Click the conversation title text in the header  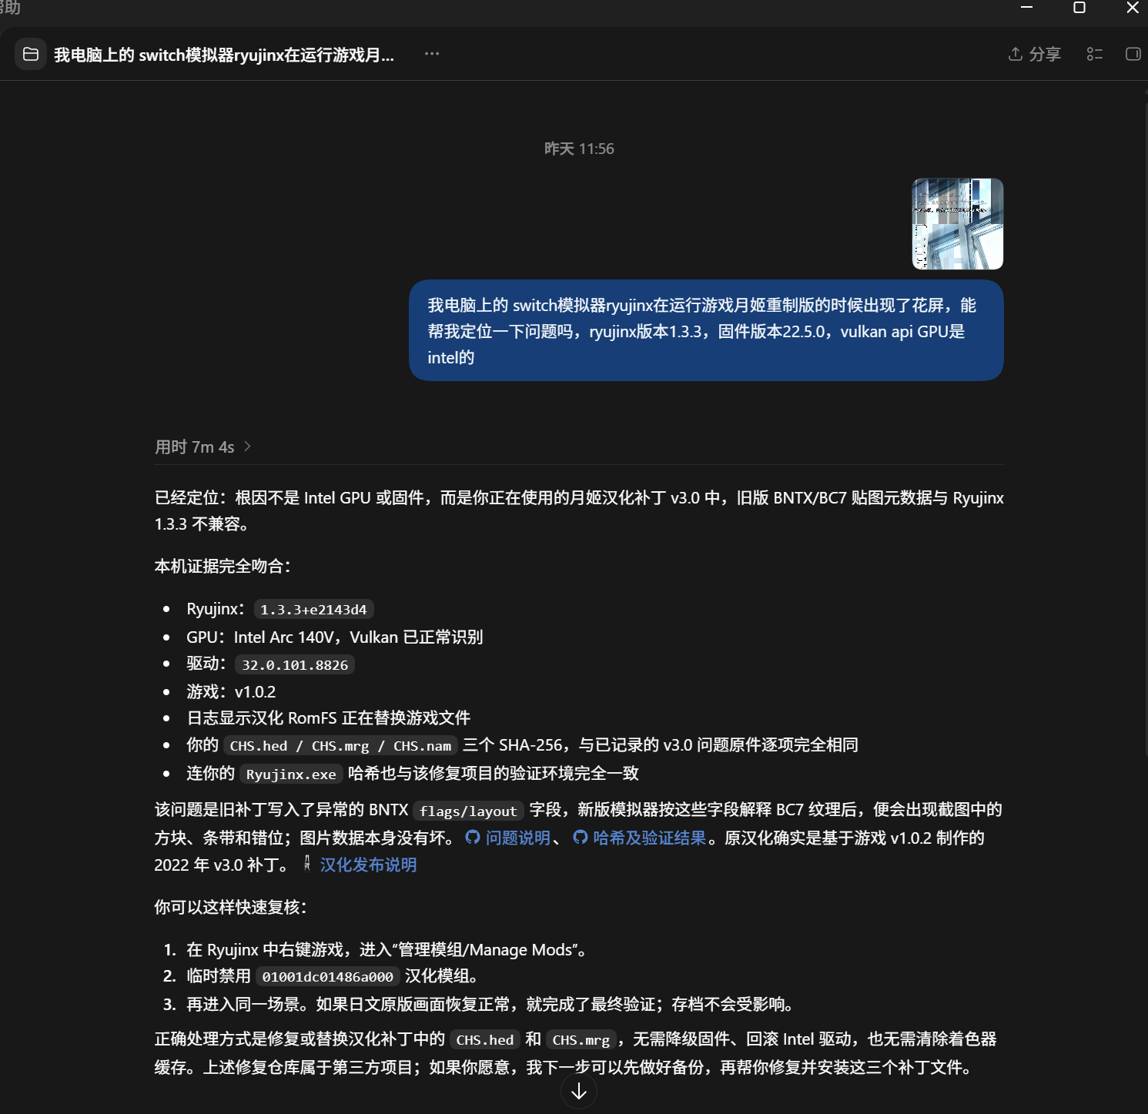pyautogui.click(x=224, y=55)
